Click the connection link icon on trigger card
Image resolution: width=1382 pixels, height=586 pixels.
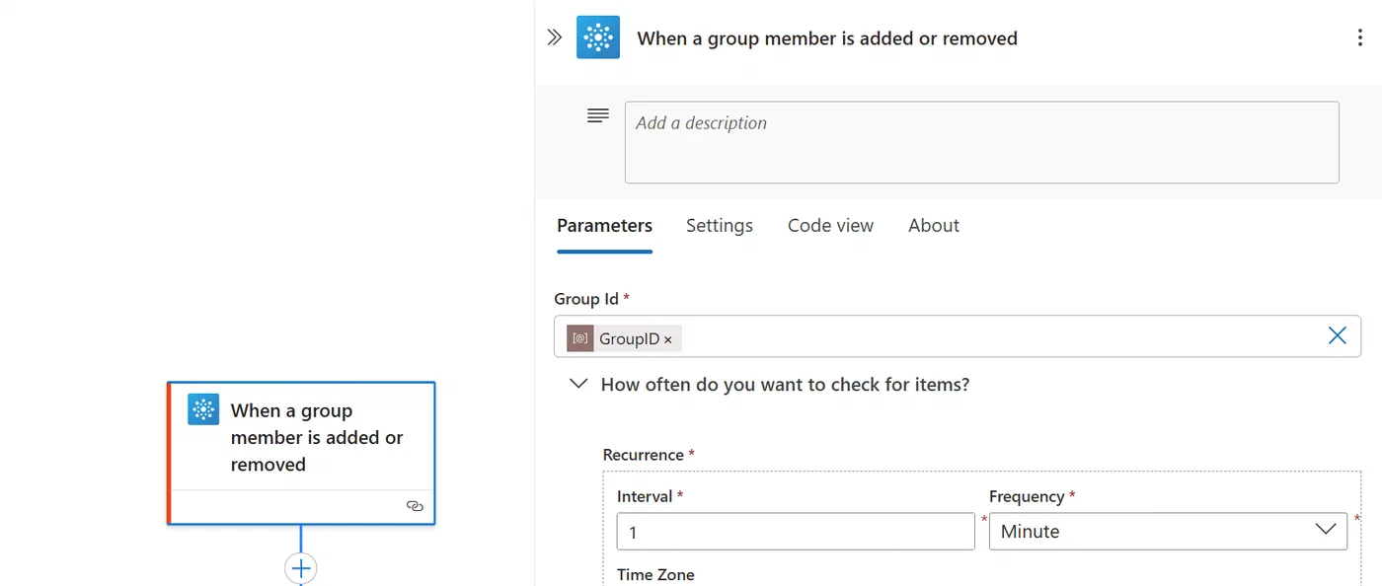point(415,505)
